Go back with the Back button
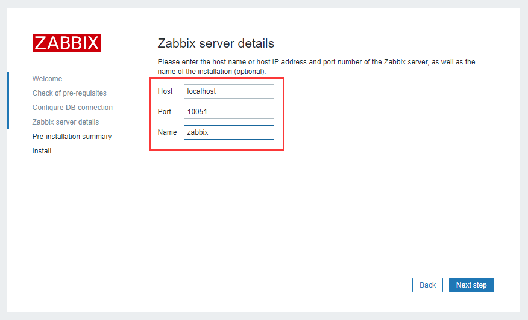Screen dimensions: 528x320 (428, 285)
